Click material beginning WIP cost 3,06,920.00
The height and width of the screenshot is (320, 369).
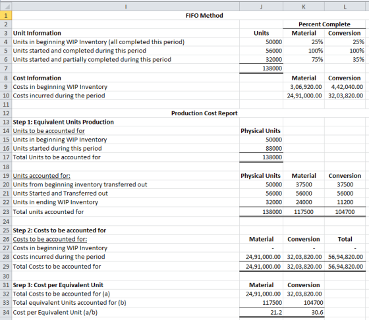304,87
